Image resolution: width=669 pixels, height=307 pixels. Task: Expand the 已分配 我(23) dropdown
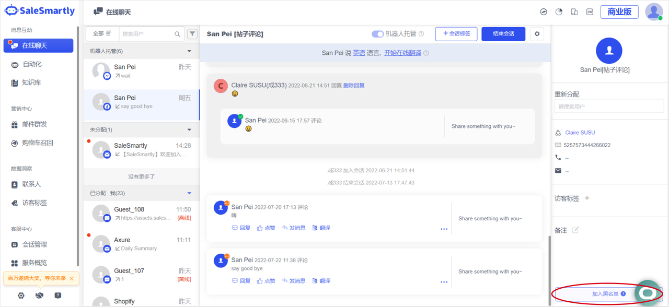189,193
